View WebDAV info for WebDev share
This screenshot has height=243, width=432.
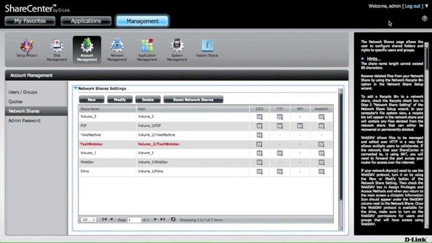[321, 162]
